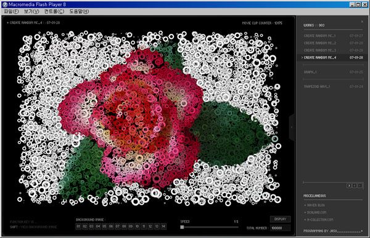
Task: Select background image 14
Action: (163, 226)
